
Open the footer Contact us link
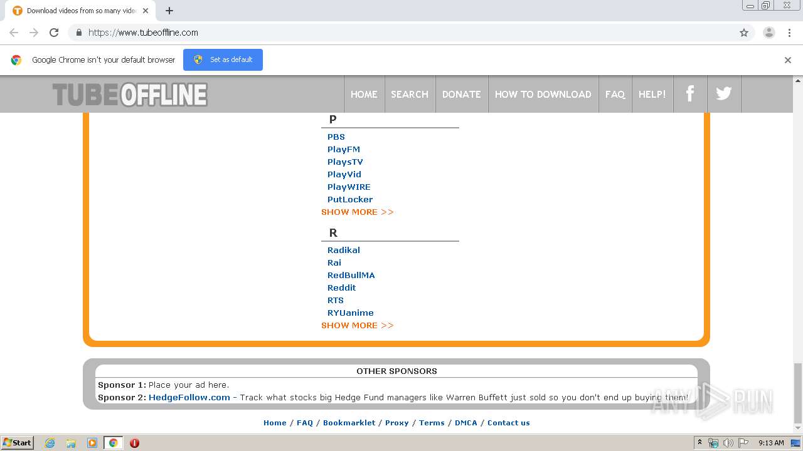click(509, 423)
